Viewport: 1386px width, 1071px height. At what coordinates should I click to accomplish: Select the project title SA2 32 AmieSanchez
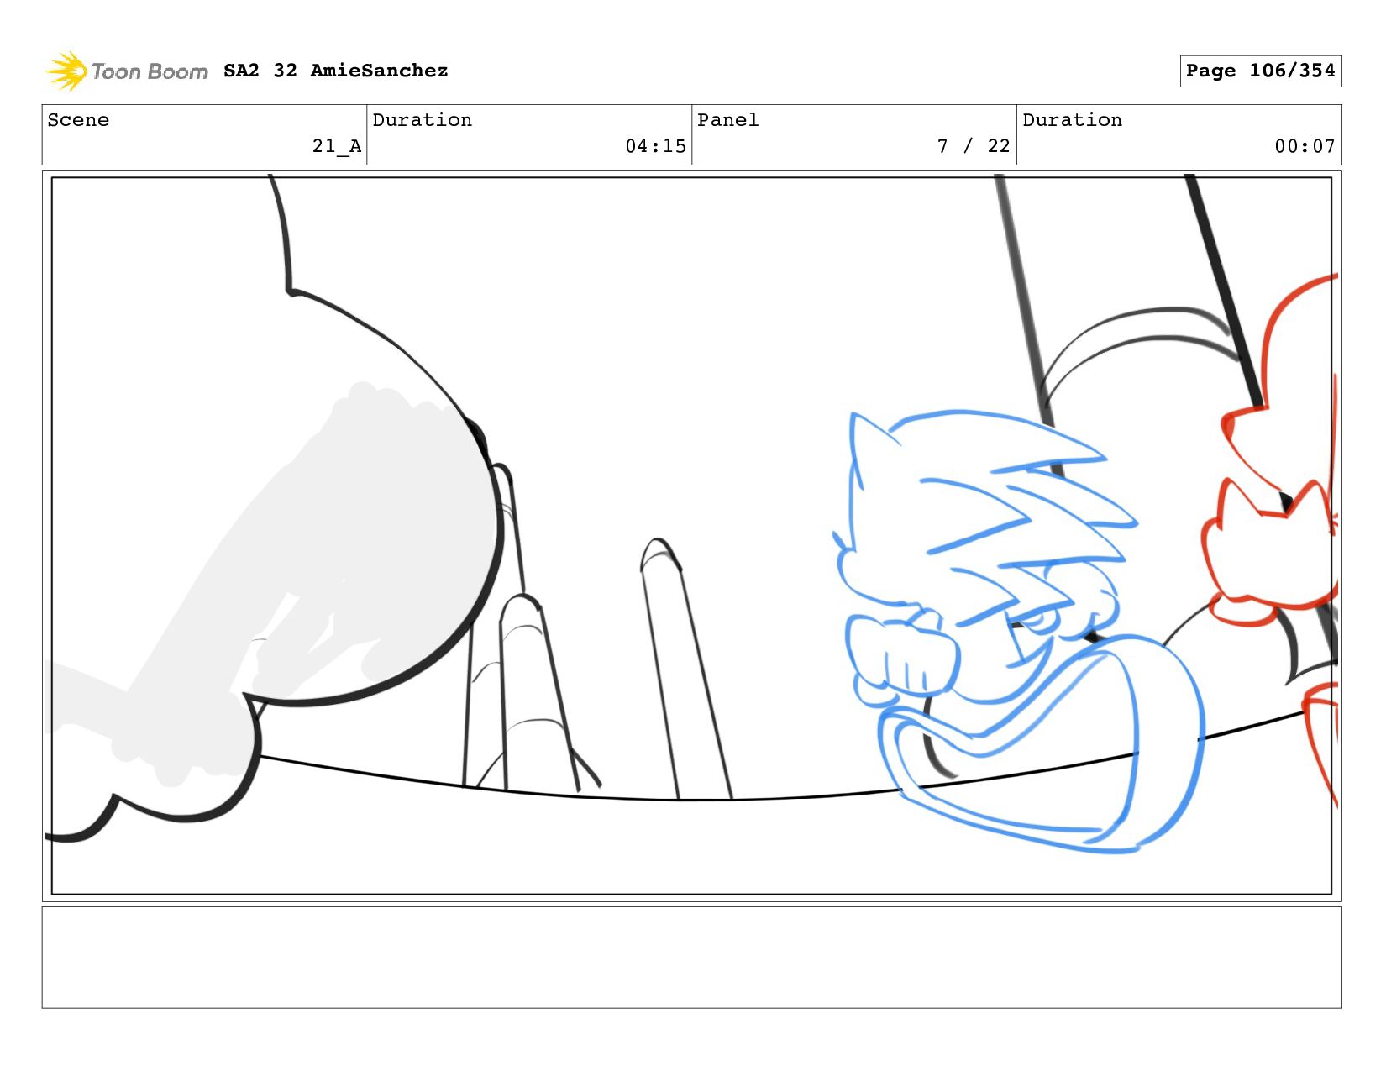tap(336, 71)
